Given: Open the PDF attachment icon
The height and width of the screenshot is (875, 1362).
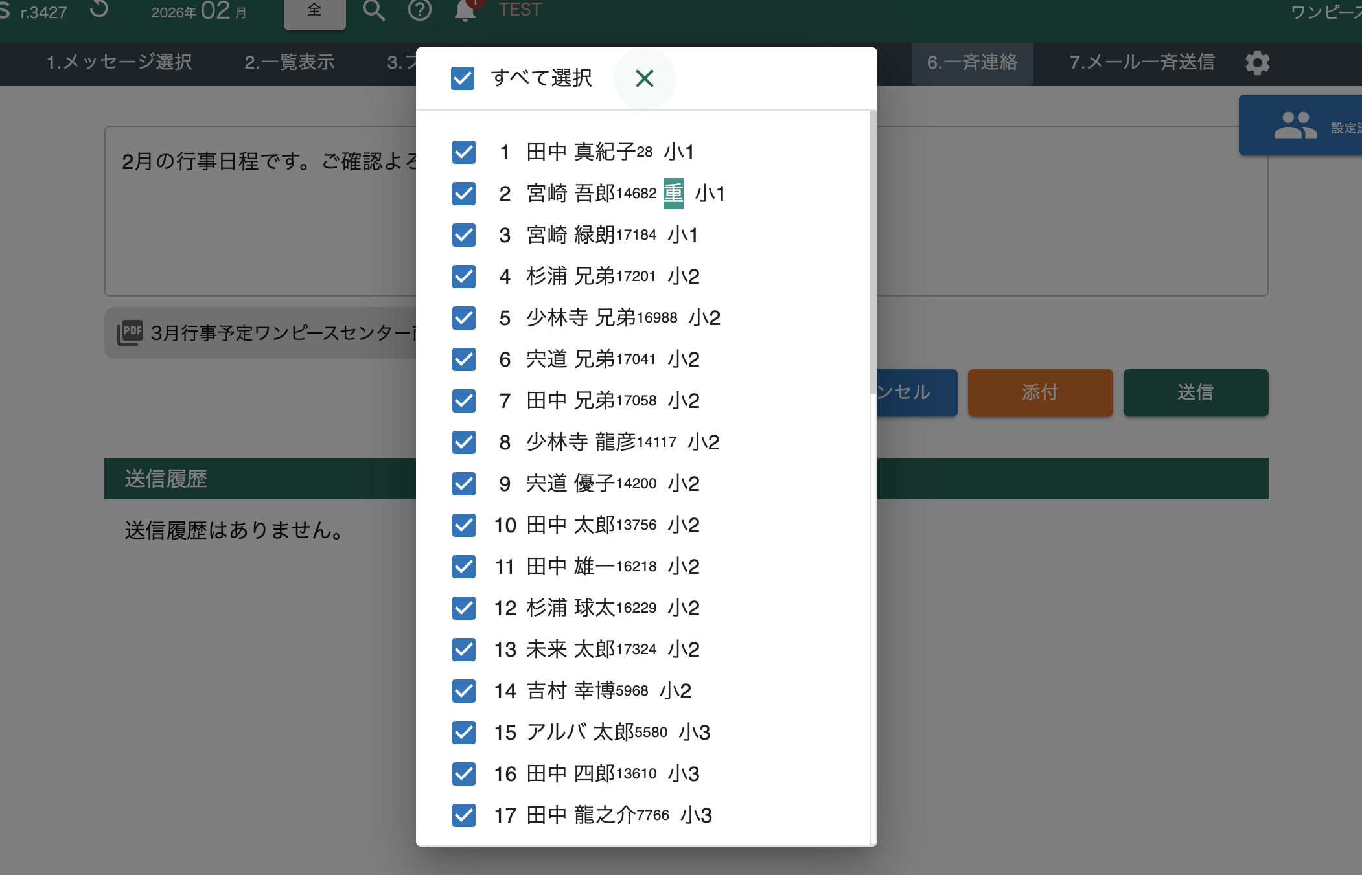Looking at the screenshot, I should pos(130,332).
